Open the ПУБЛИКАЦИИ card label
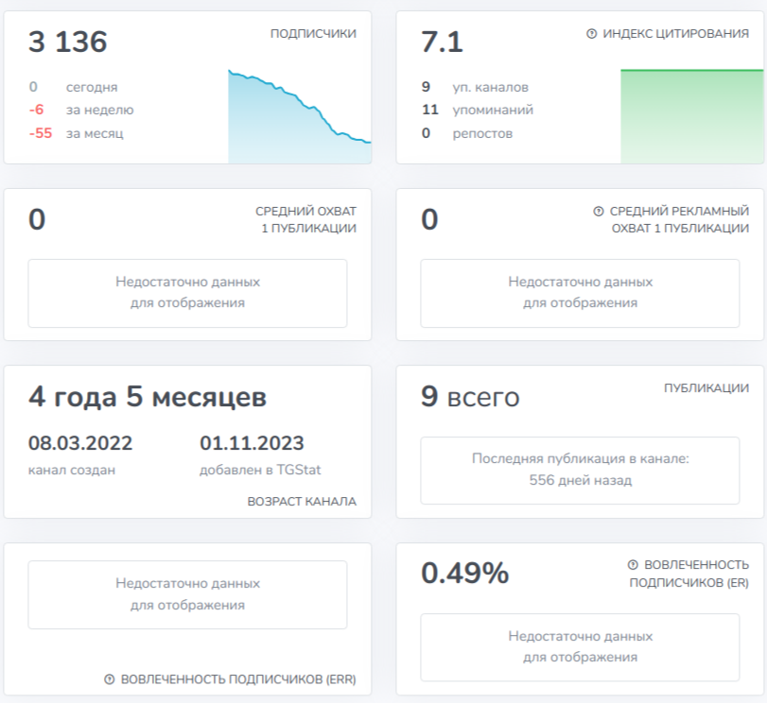 click(706, 388)
